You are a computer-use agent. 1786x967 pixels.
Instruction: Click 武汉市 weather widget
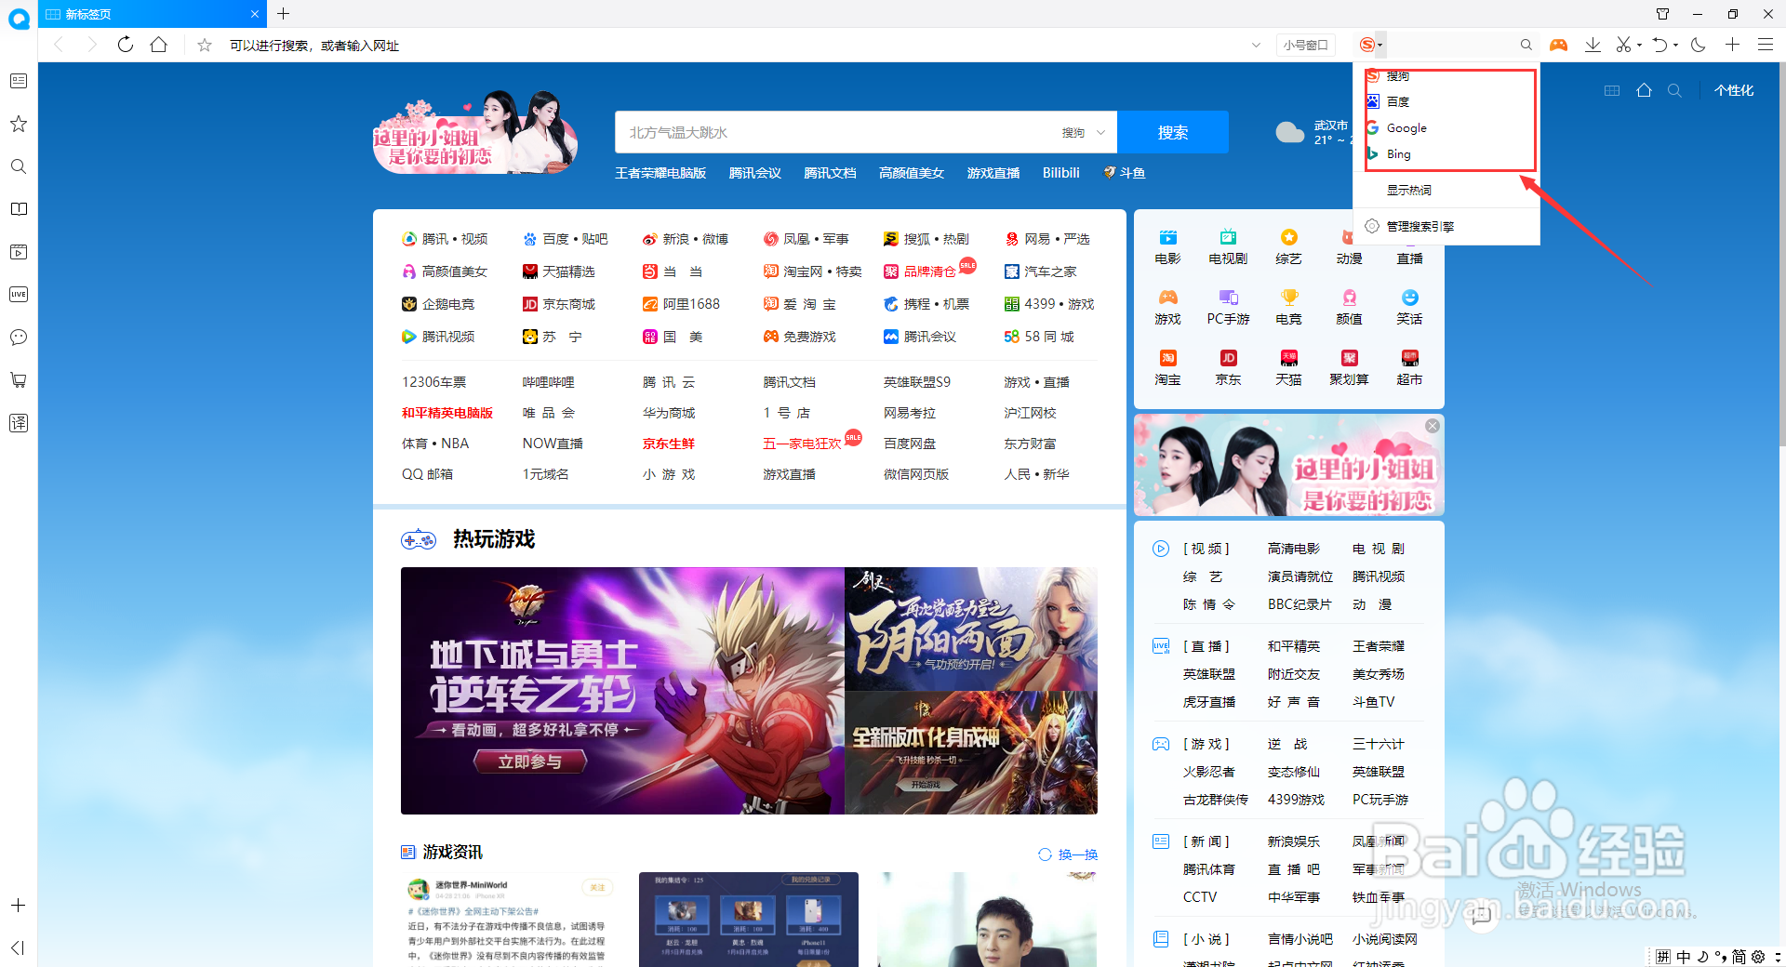(x=1315, y=132)
